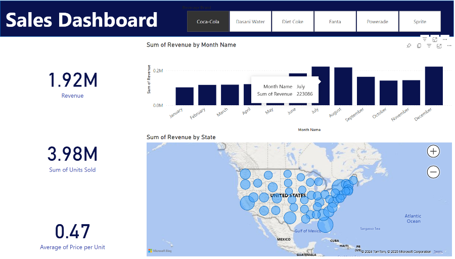The height and width of the screenshot is (259, 455).
Task: Click the Gulf of Mexico map label
Action: [x=308, y=231]
